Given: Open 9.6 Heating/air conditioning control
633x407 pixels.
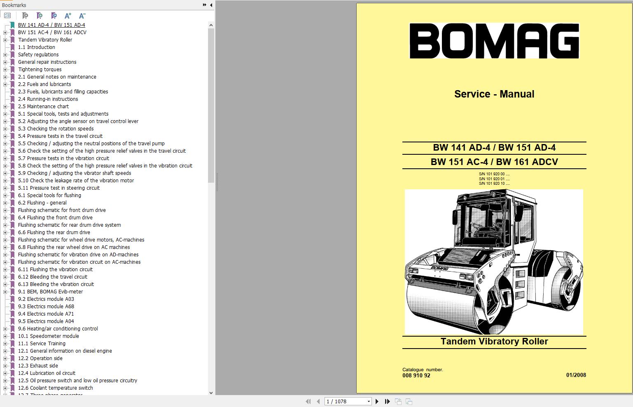Looking at the screenshot, I should pyautogui.click(x=58, y=329).
